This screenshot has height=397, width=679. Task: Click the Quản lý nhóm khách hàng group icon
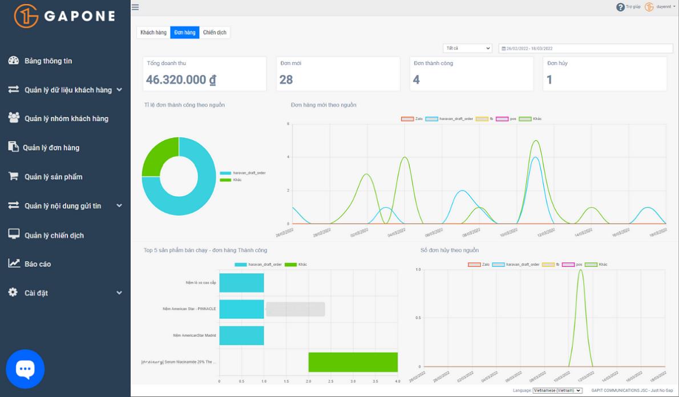pyautogui.click(x=14, y=118)
